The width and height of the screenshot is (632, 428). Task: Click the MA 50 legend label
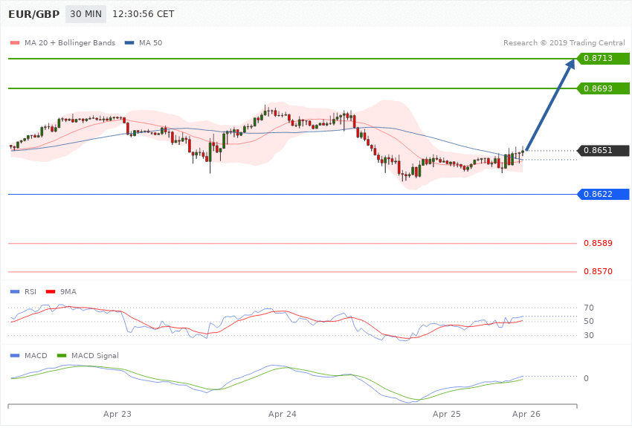[x=150, y=43]
